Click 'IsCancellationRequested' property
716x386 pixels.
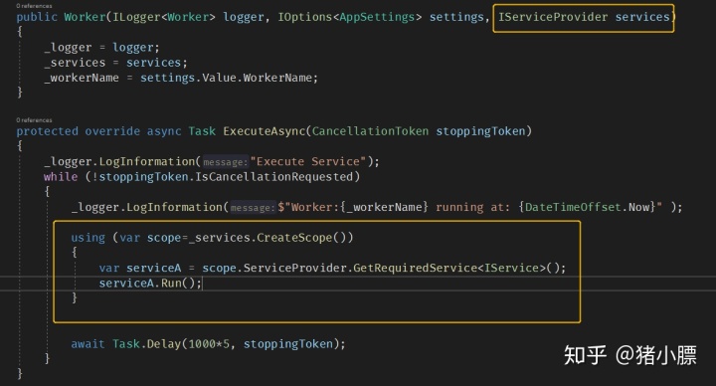(274, 177)
